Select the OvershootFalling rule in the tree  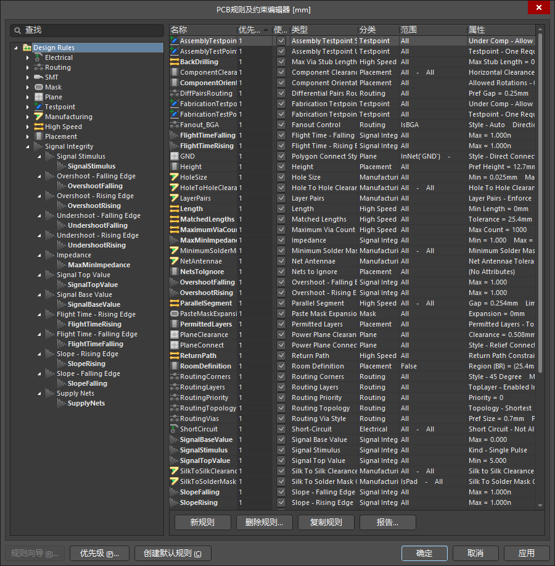95,186
